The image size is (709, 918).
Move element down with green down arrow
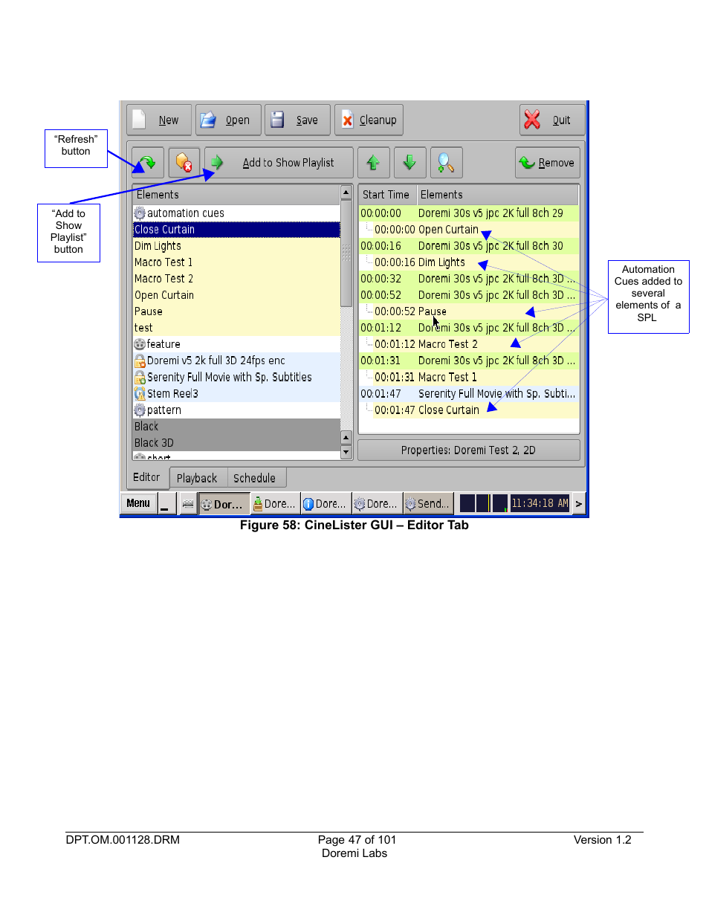tap(409, 163)
